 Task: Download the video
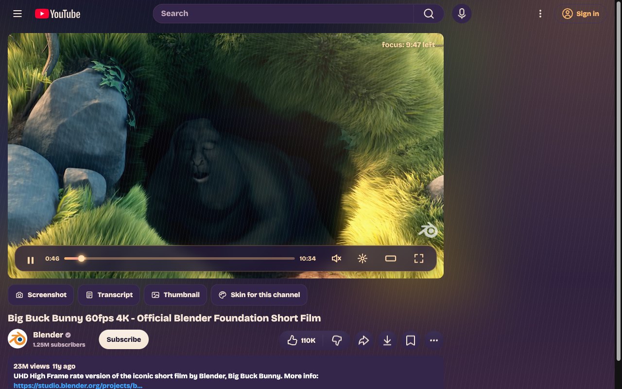387,340
